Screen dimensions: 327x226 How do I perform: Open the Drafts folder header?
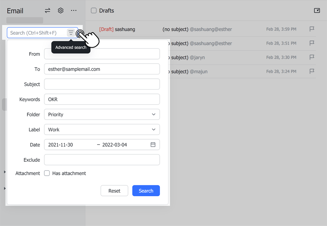(106, 10)
